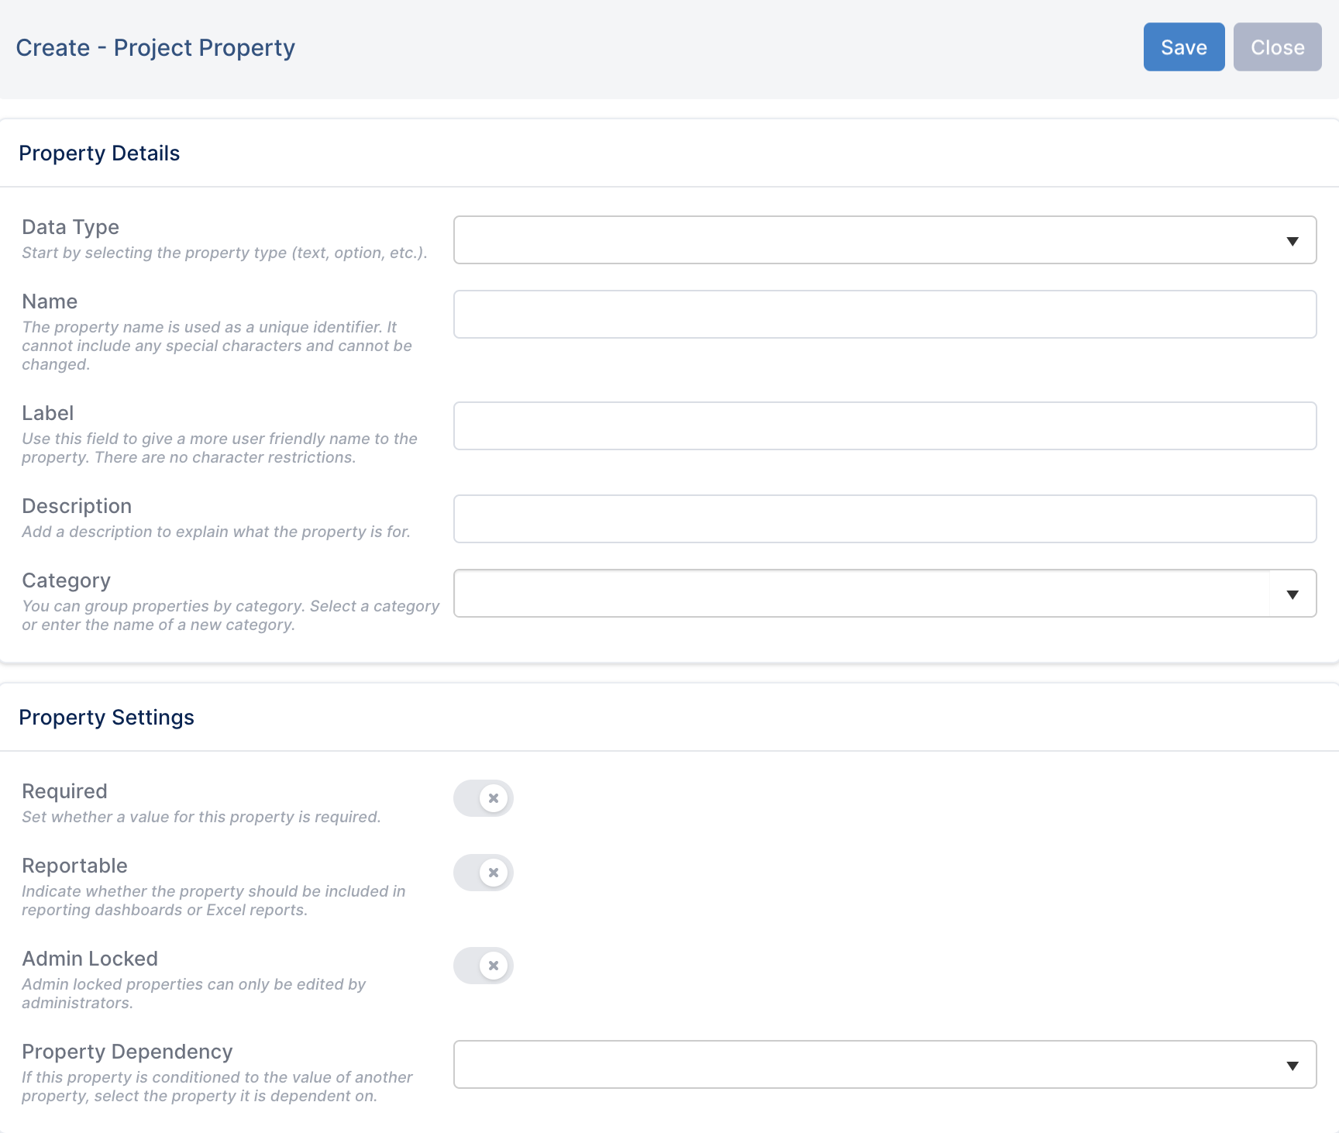Enable the Reportable switch
Image resolution: width=1339 pixels, height=1133 pixels.
point(484,873)
